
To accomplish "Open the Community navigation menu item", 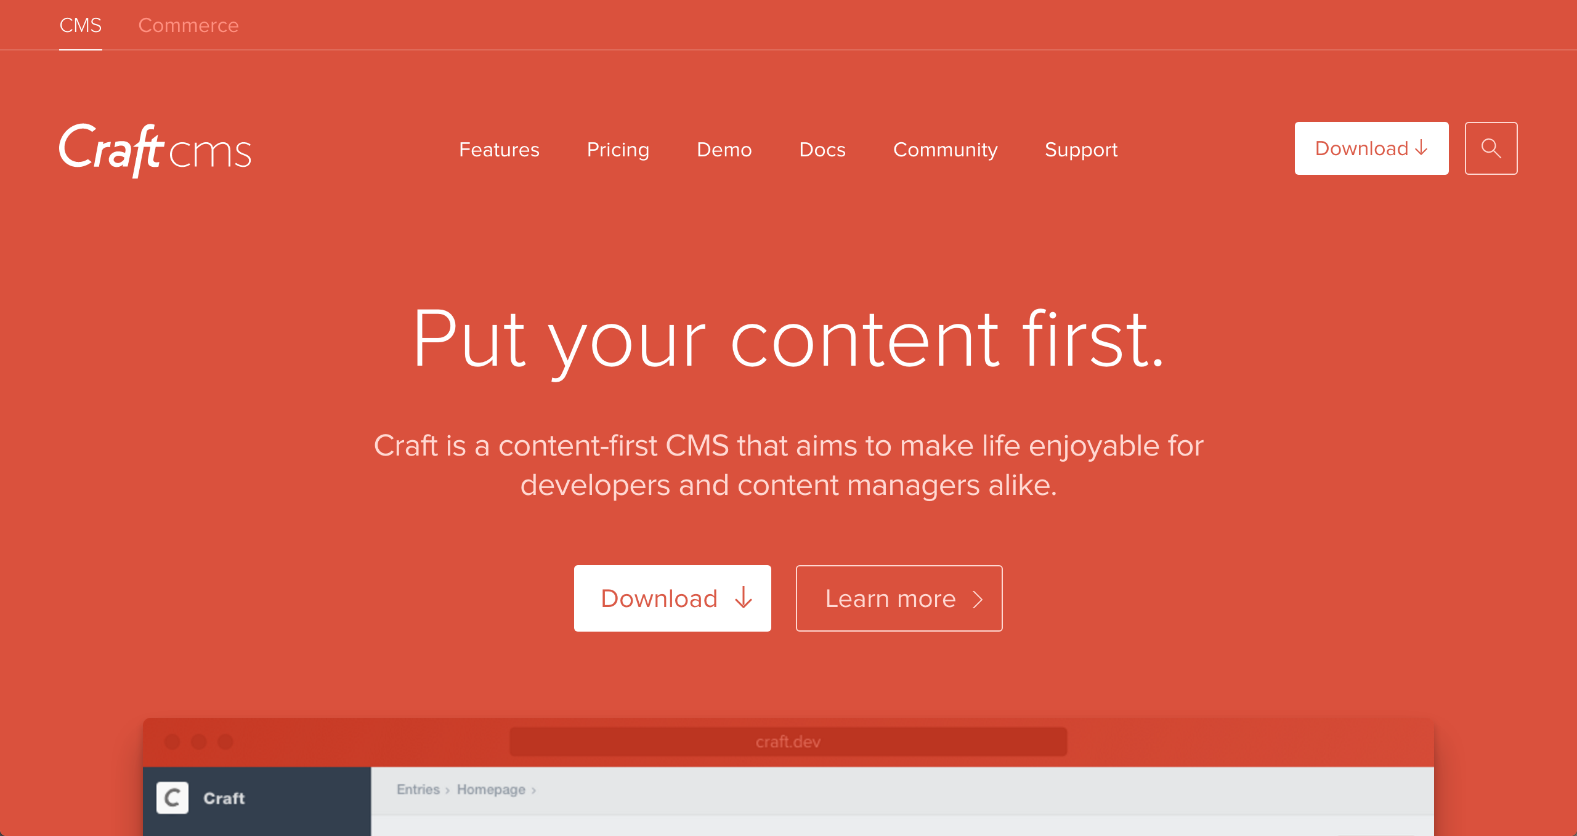I will (x=945, y=149).
